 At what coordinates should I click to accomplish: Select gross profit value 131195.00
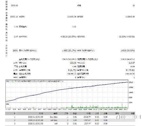click(x=72, y=17)
